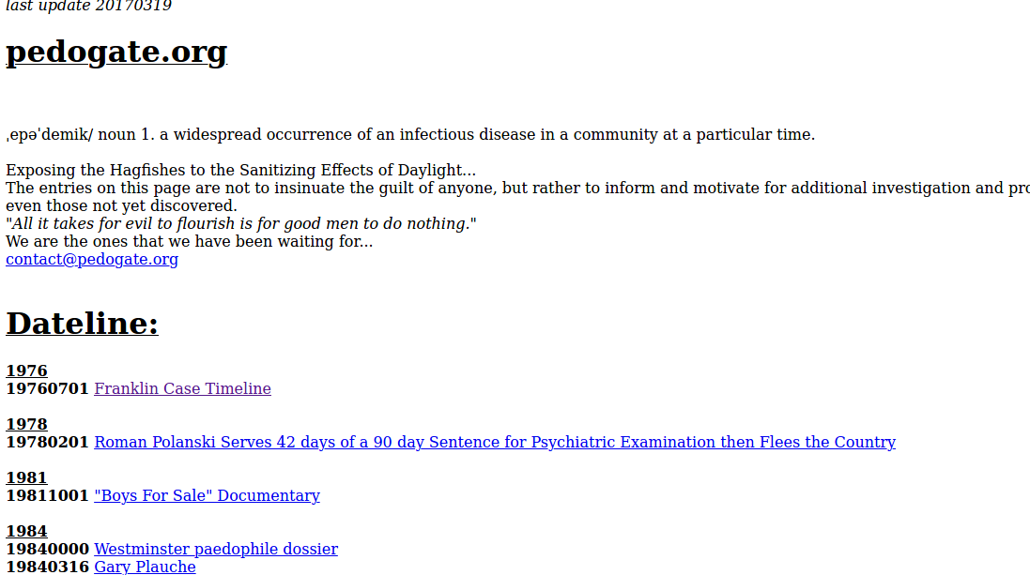Open the contact@pedogate.org email link
Viewport: 1030px width, 575px height.
[92, 259]
